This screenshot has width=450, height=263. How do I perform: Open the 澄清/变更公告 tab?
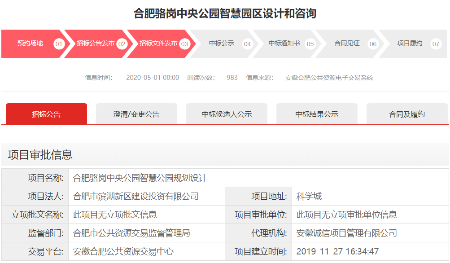[136, 114]
